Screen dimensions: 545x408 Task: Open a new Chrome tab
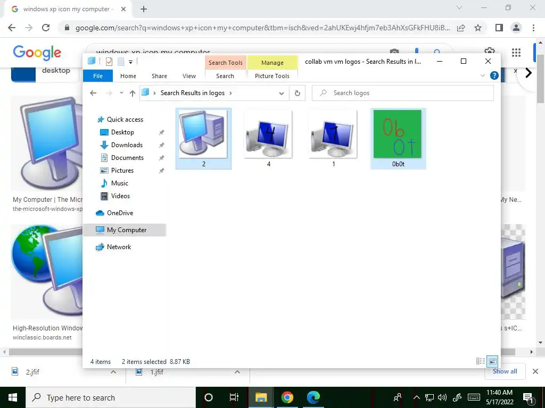144,9
